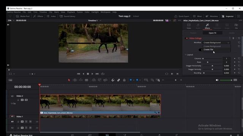Viewport: 243px width, 136px height.
Task: Reset the Video Collage effect
Action: pyautogui.click(x=239, y=38)
